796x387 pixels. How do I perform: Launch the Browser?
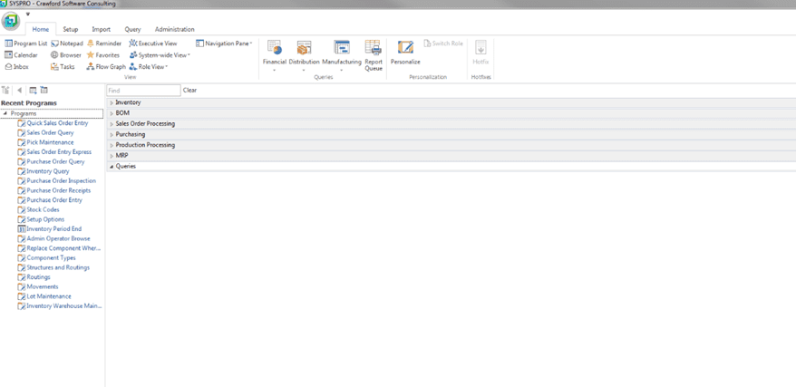coord(66,54)
